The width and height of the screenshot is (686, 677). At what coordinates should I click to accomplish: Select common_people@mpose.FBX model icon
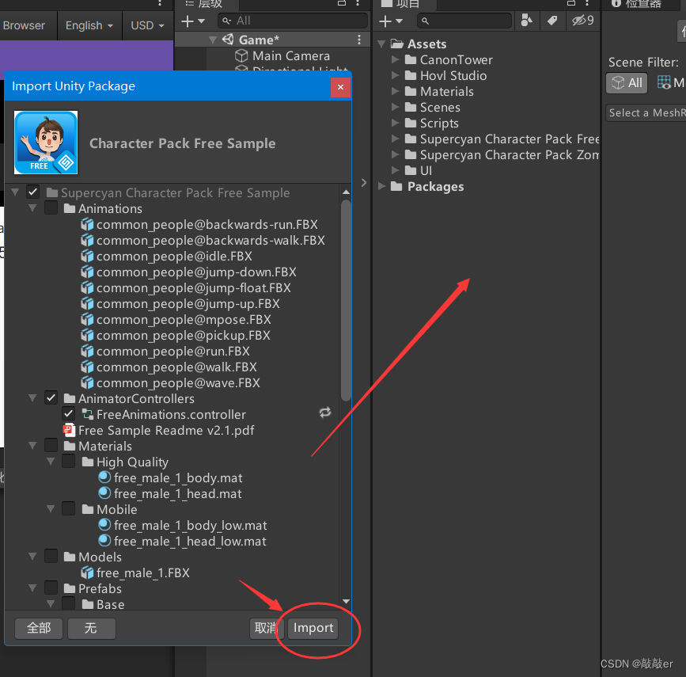pyautogui.click(x=87, y=319)
